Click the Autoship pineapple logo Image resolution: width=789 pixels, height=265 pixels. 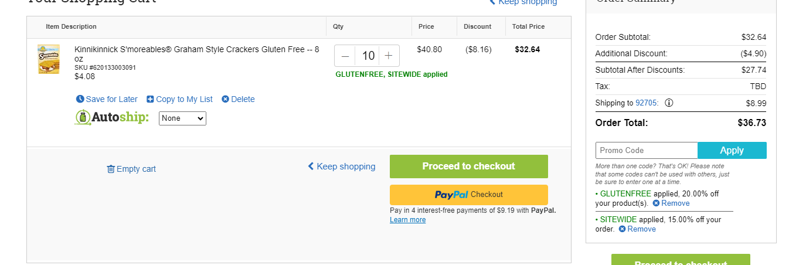(83, 118)
